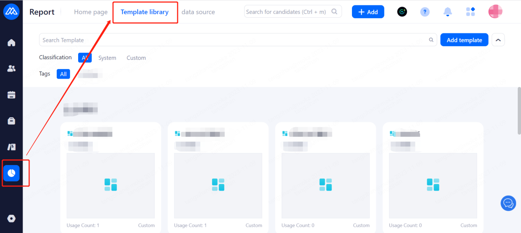Select the Custom classification filter

pyautogui.click(x=136, y=58)
